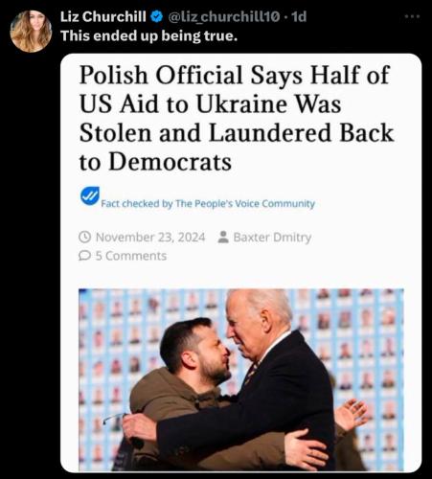The height and width of the screenshot is (479, 432).
Task: Open the @liz_churchill10 handle link
Action: click(x=224, y=16)
